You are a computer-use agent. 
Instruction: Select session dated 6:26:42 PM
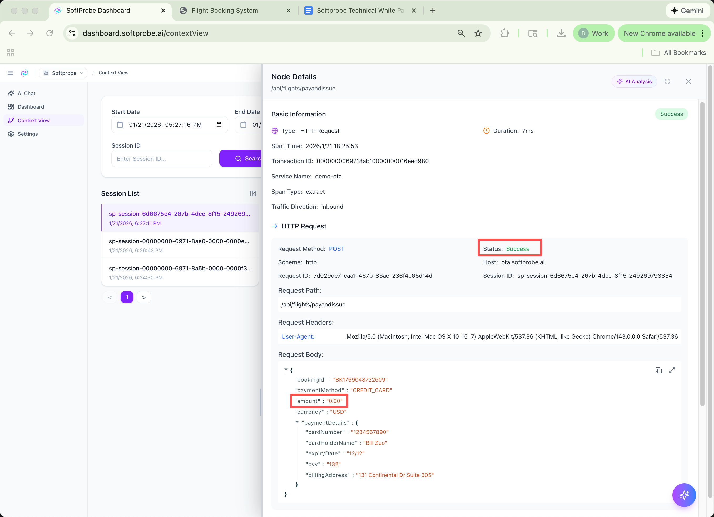coord(180,245)
